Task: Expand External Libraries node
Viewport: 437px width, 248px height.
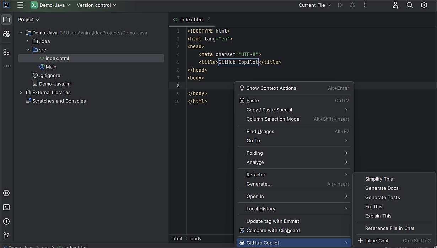Action: 21,93
